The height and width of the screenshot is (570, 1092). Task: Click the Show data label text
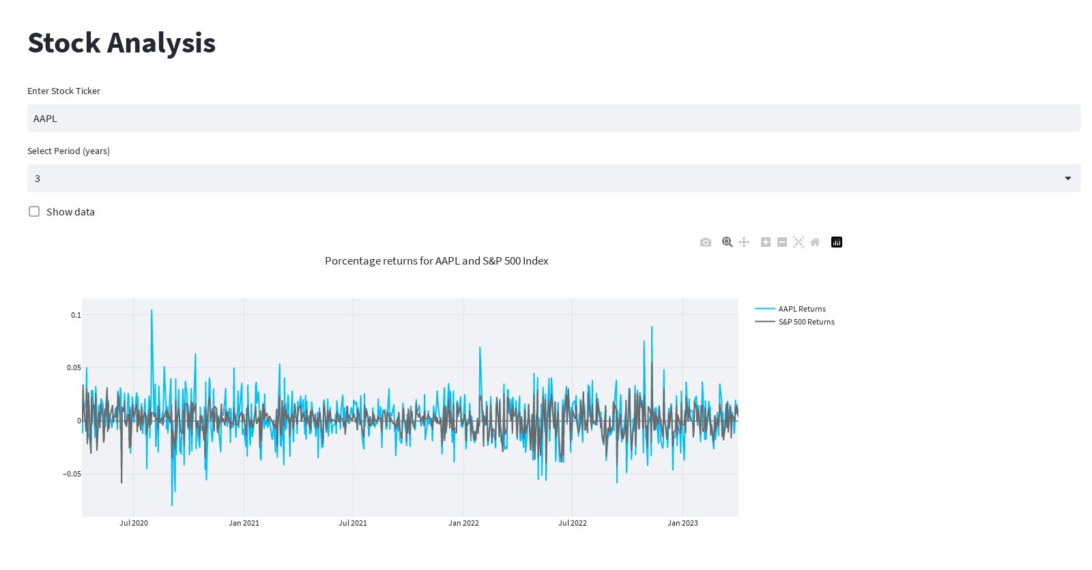point(70,212)
